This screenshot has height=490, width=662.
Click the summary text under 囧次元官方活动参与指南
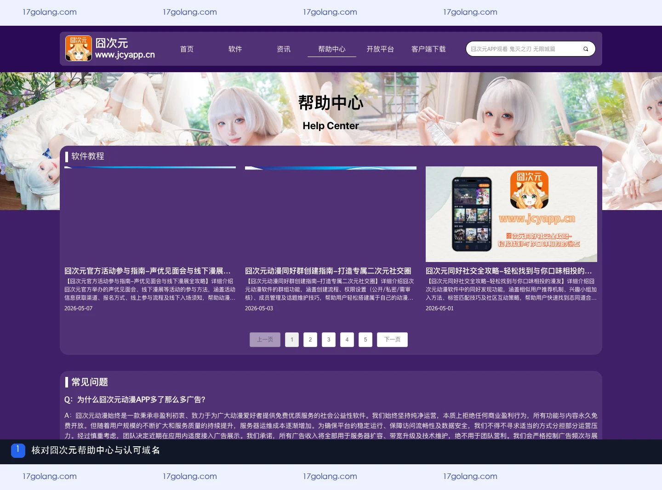(x=150, y=290)
